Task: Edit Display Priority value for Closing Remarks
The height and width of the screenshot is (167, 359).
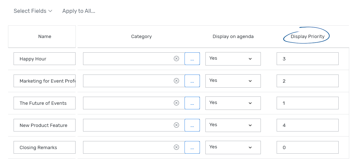Action: point(307,147)
